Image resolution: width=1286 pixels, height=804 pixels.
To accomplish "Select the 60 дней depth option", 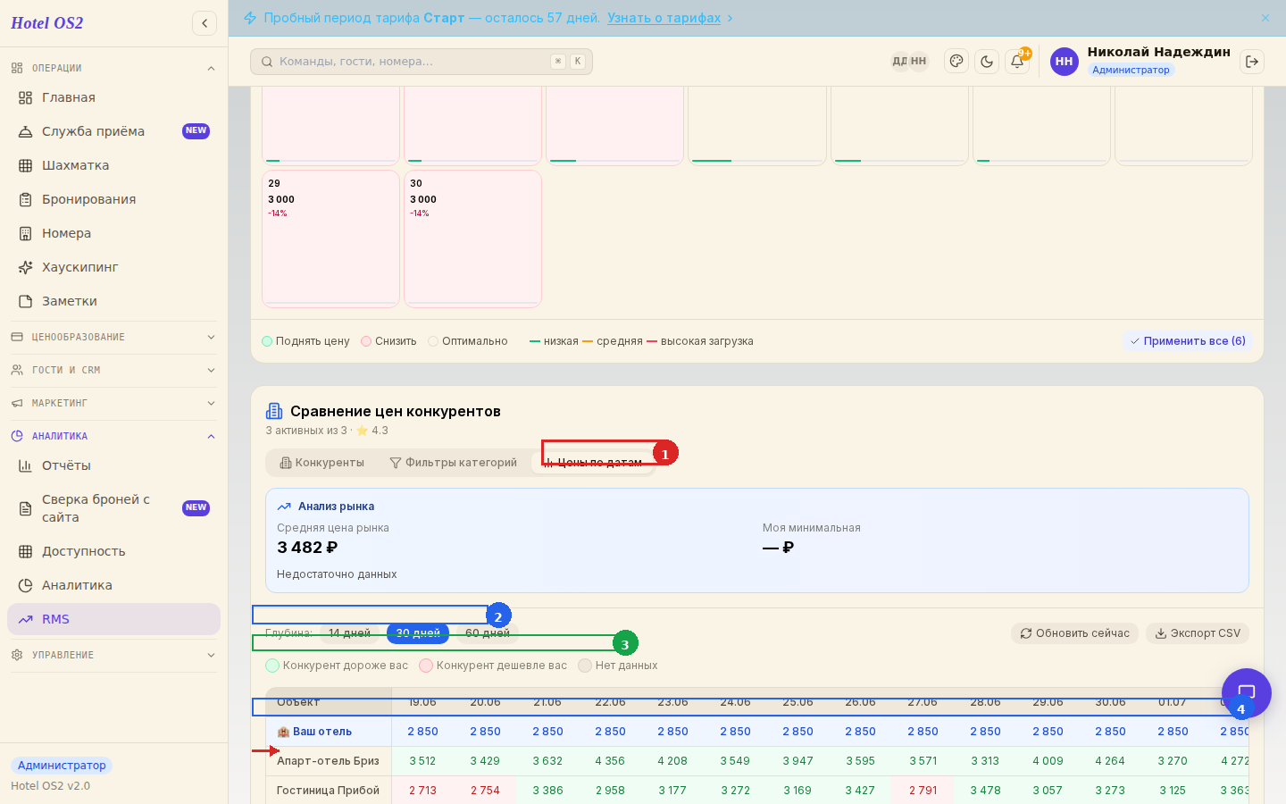I will coord(488,633).
